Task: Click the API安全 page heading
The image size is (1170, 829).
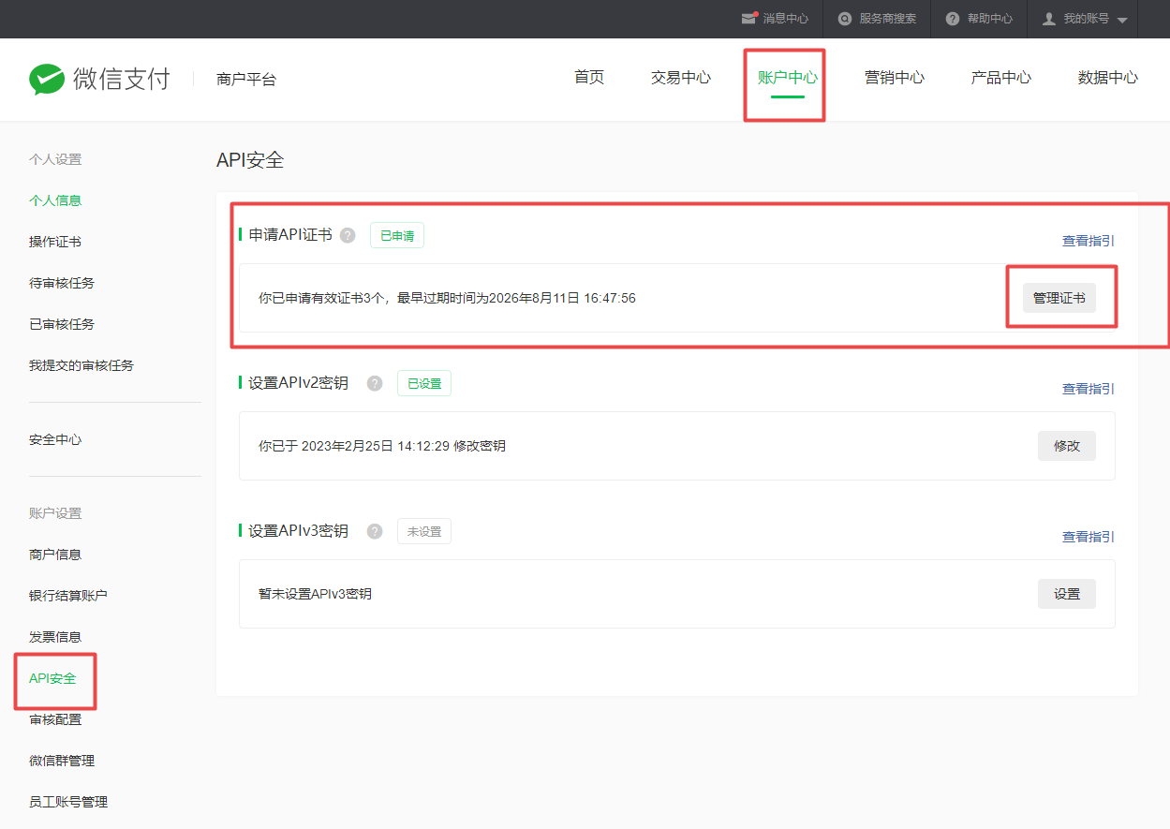Action: click(x=250, y=160)
